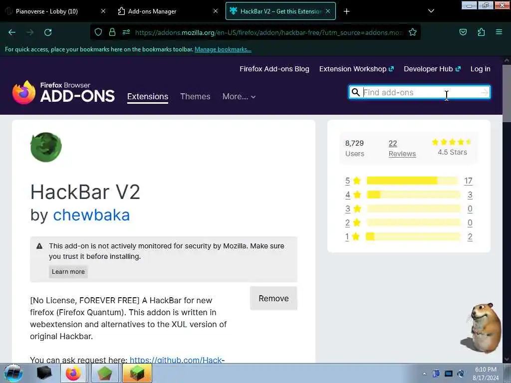Click the search magnifier icon
Viewport: 511px width, 383px height.
point(356,92)
